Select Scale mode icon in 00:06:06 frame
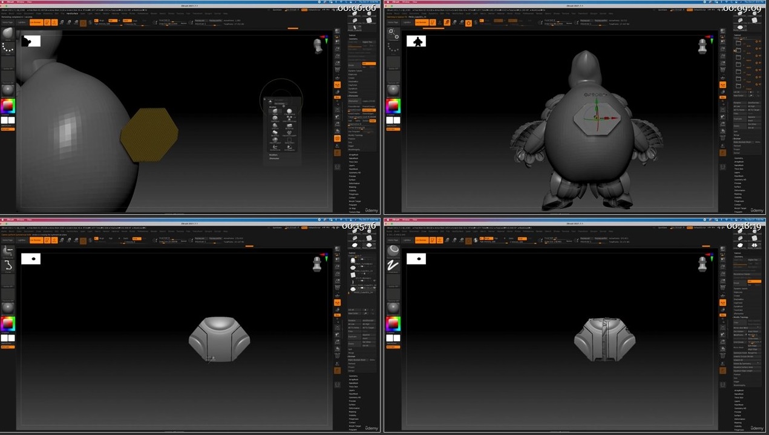This screenshot has height=435, width=769. (x=69, y=22)
